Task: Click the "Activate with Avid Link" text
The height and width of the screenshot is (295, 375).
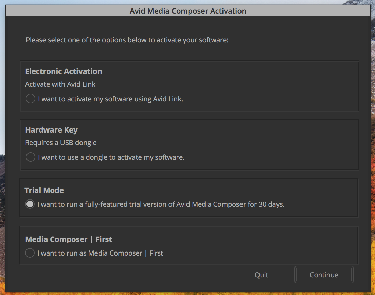Action: [x=60, y=84]
